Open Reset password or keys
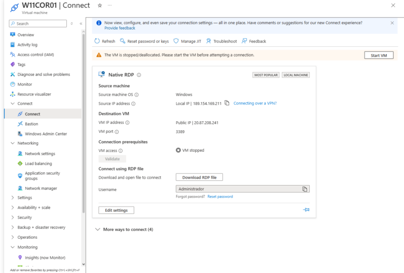 144,41
